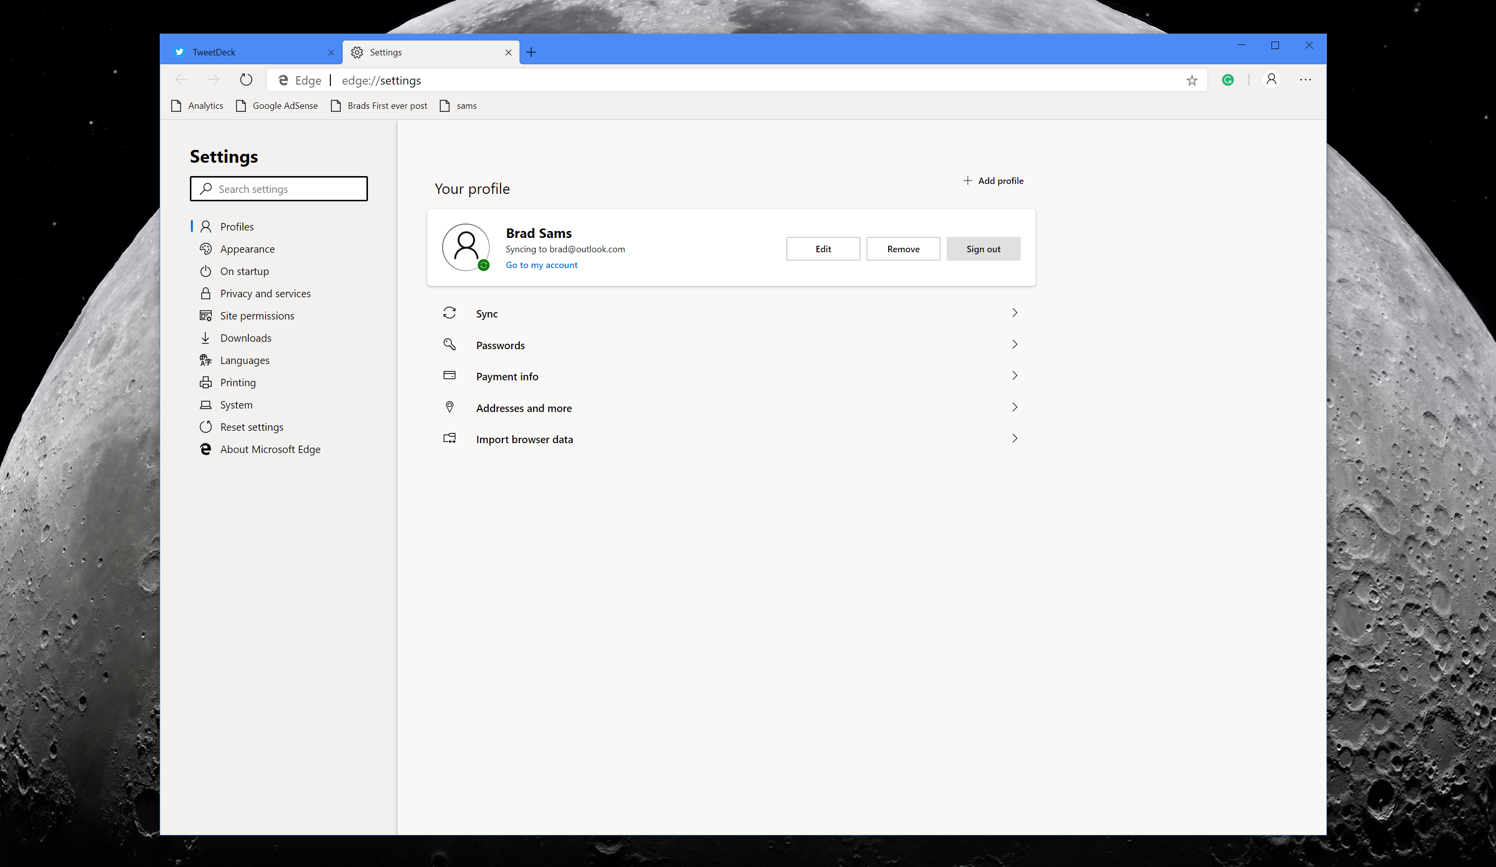Click the back navigation arrow
The width and height of the screenshot is (1496, 867).
[181, 80]
